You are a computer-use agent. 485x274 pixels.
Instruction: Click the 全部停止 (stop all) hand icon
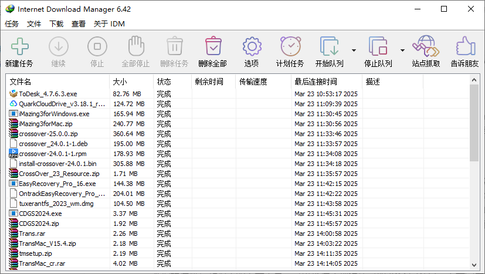[x=136, y=46]
